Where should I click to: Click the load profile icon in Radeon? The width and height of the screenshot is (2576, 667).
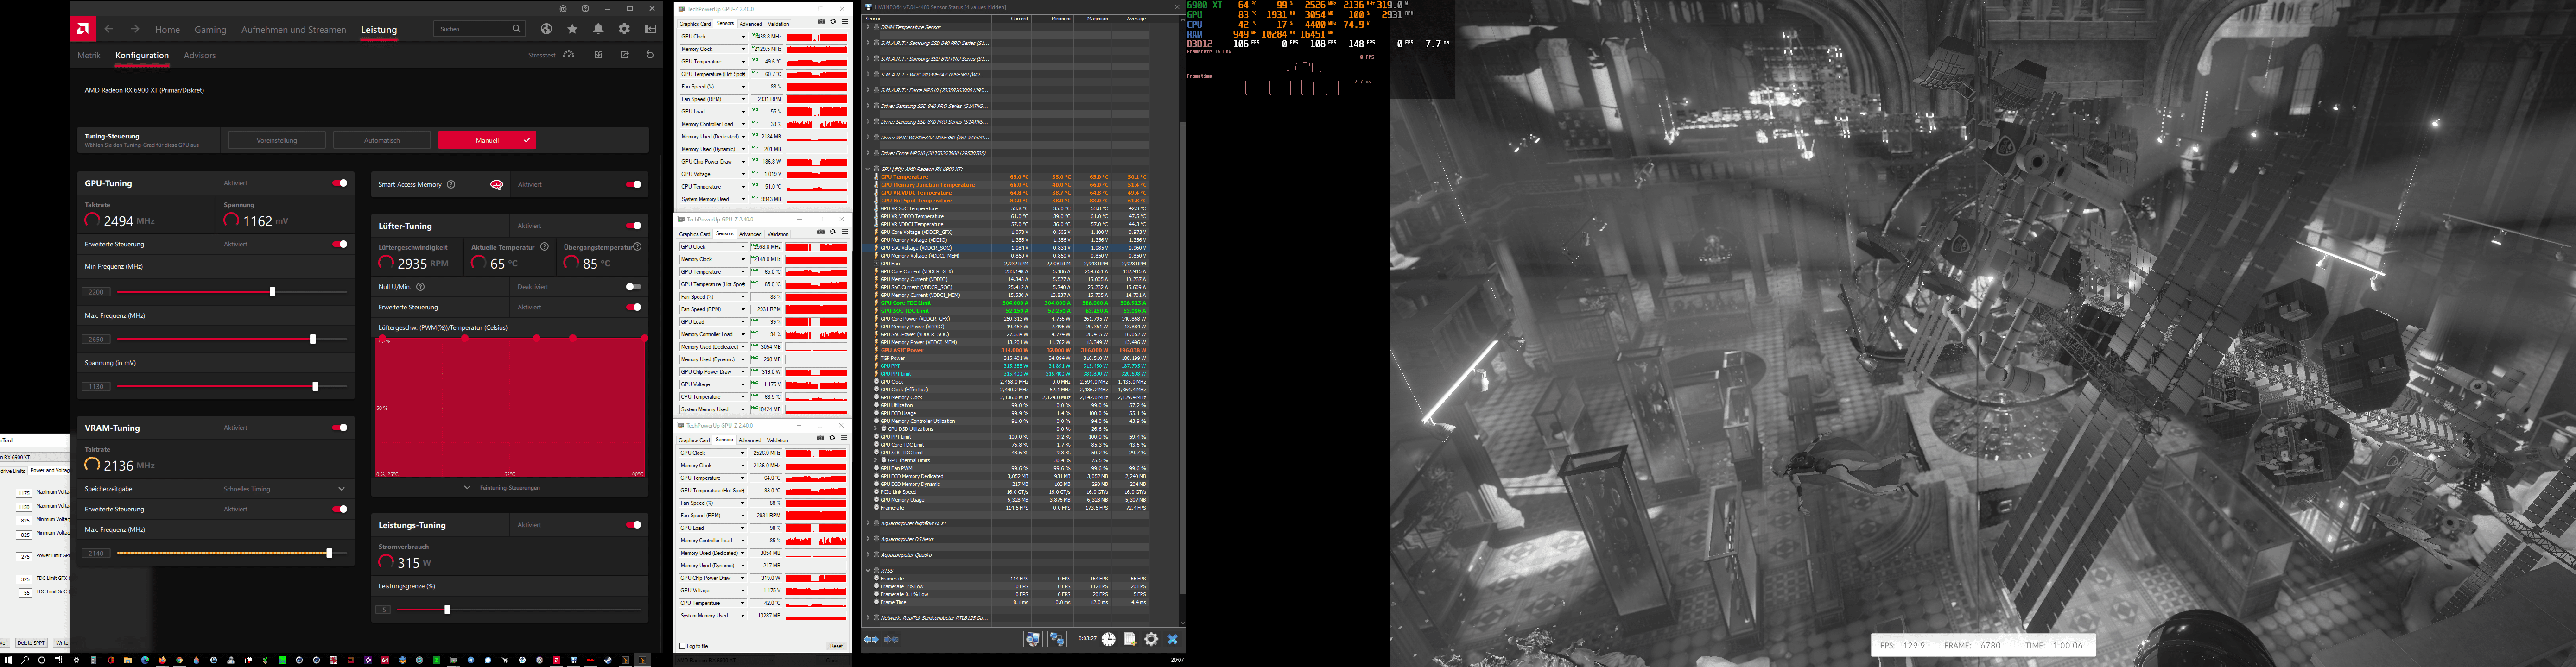point(598,55)
